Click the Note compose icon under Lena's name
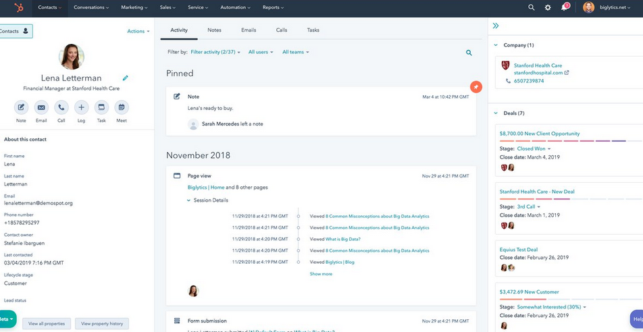 (21, 107)
